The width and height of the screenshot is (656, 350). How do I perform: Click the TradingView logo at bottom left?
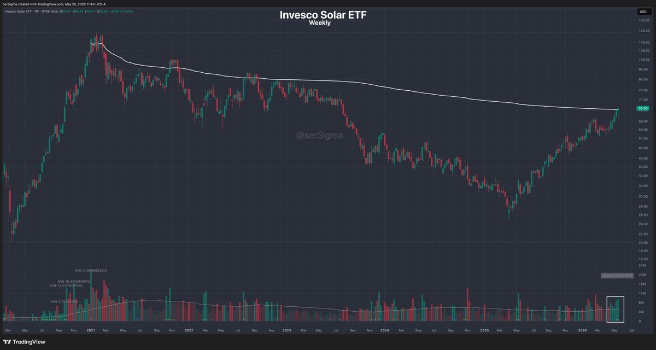click(25, 341)
